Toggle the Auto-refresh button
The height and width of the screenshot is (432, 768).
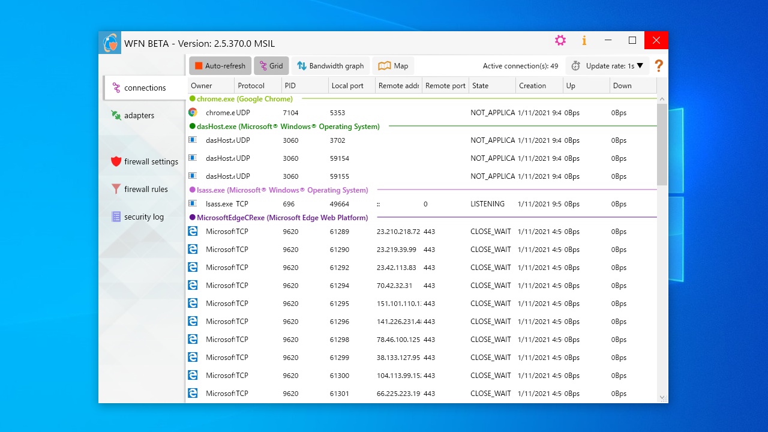tap(220, 66)
